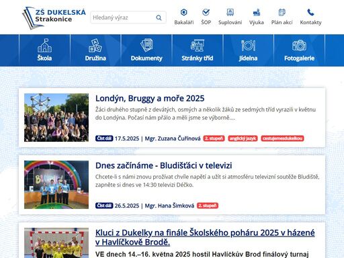Open the ŠOP text link
The width and height of the screenshot is (344, 258).
pyautogui.click(x=206, y=22)
